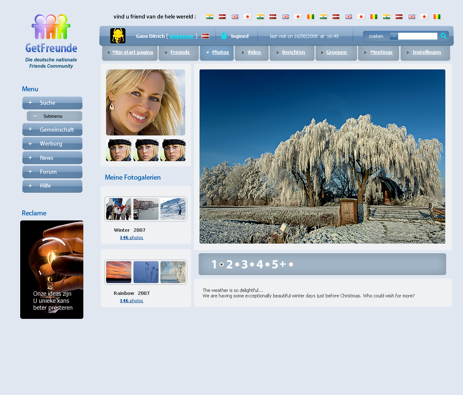Open the Berichten tab
The width and height of the screenshot is (463, 395).
coord(293,53)
